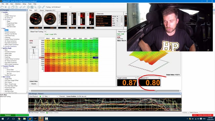Click the pause icon in playback bar
Image resolution: width=215 pixels, height=121 pixels.
coord(43,96)
